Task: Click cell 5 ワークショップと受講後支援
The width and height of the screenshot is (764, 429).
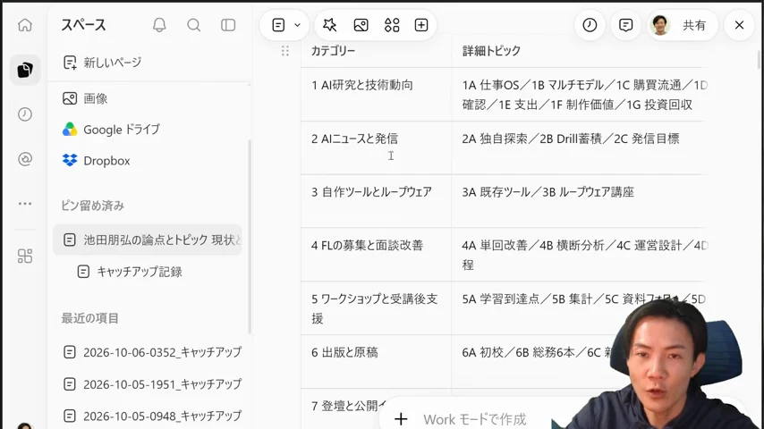Action: click(376, 308)
